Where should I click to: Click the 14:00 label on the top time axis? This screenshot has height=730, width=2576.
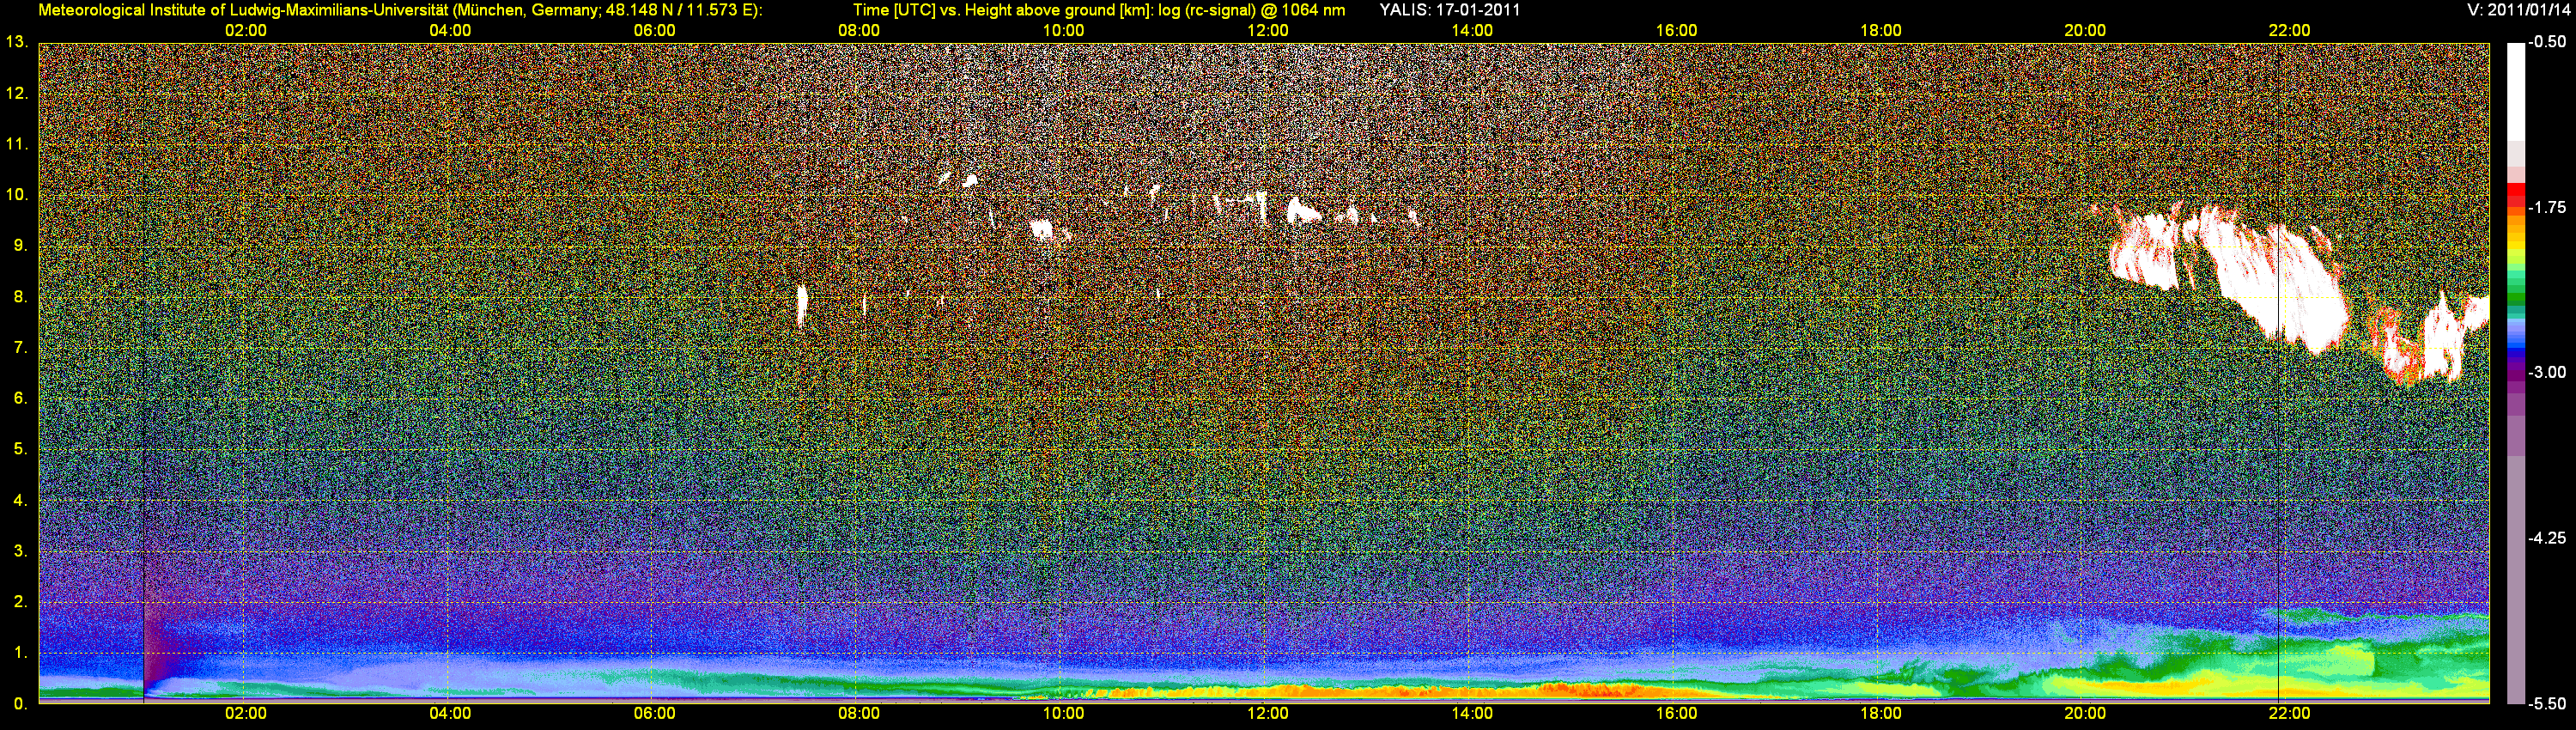pyautogui.click(x=1472, y=30)
